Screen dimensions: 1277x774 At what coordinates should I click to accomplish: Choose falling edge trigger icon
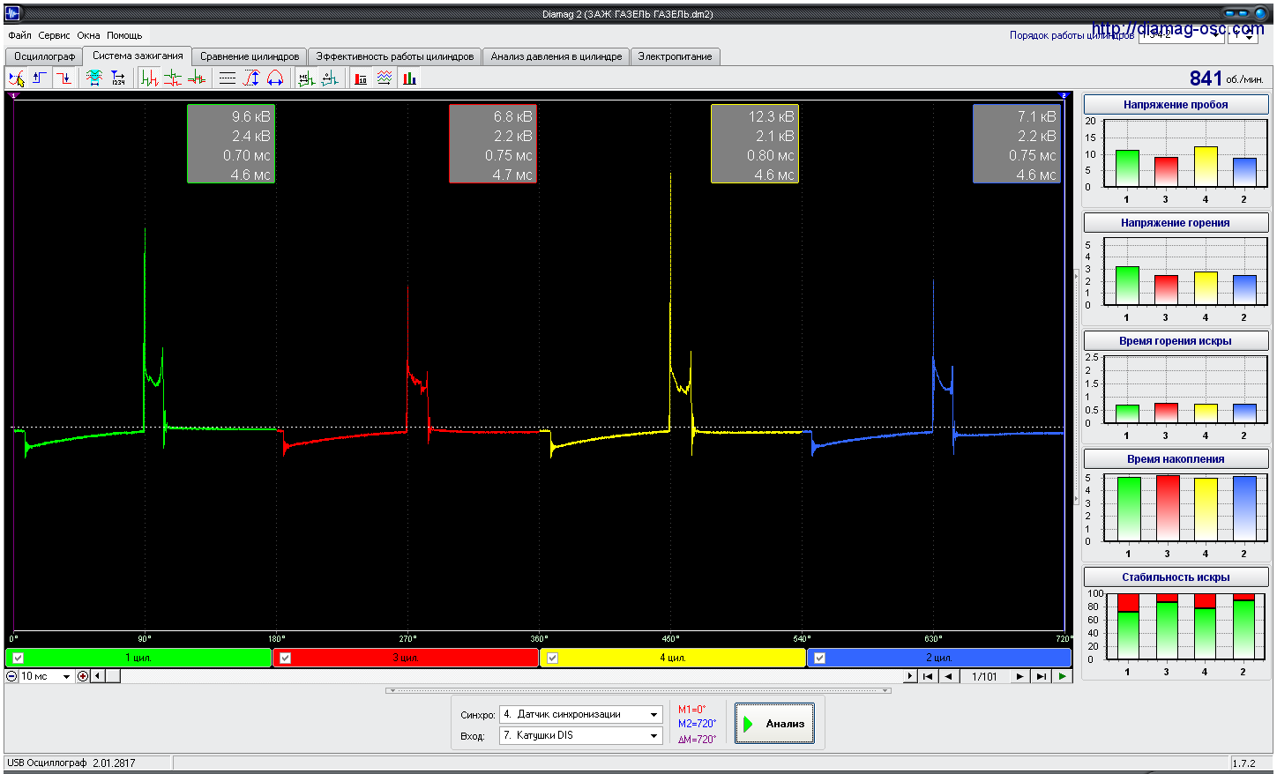63,78
